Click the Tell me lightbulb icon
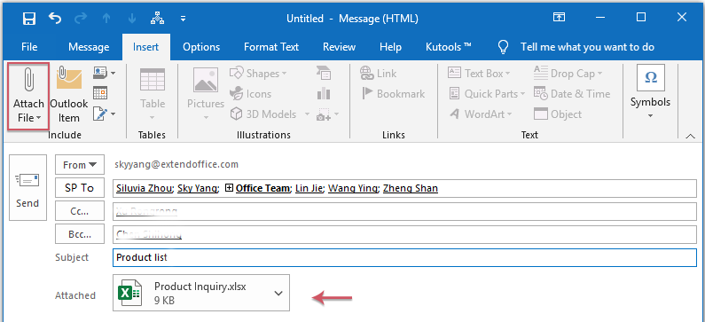The image size is (705, 322). (x=504, y=47)
